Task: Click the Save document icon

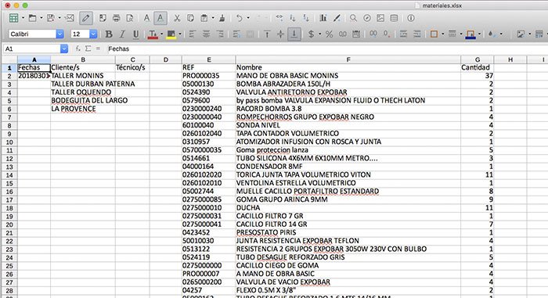Action: (x=51, y=18)
